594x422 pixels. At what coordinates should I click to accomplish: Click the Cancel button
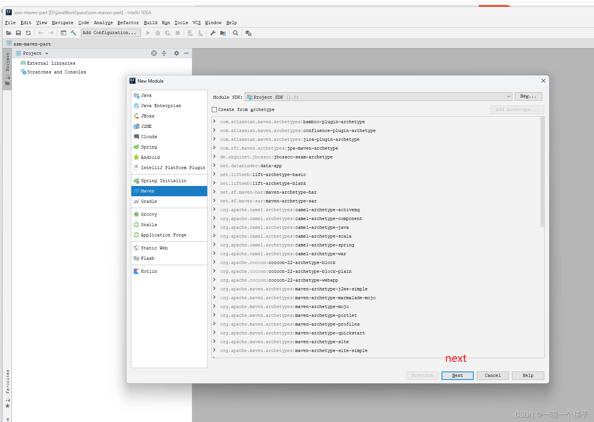pyautogui.click(x=493, y=376)
